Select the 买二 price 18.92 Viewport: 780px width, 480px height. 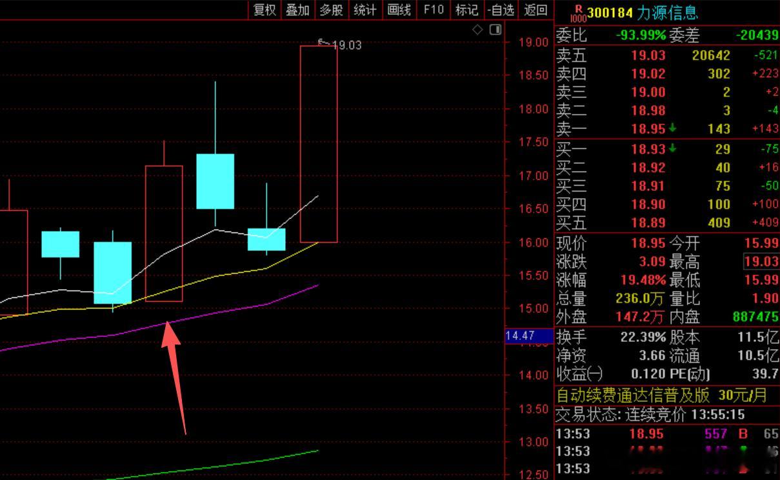click(648, 168)
